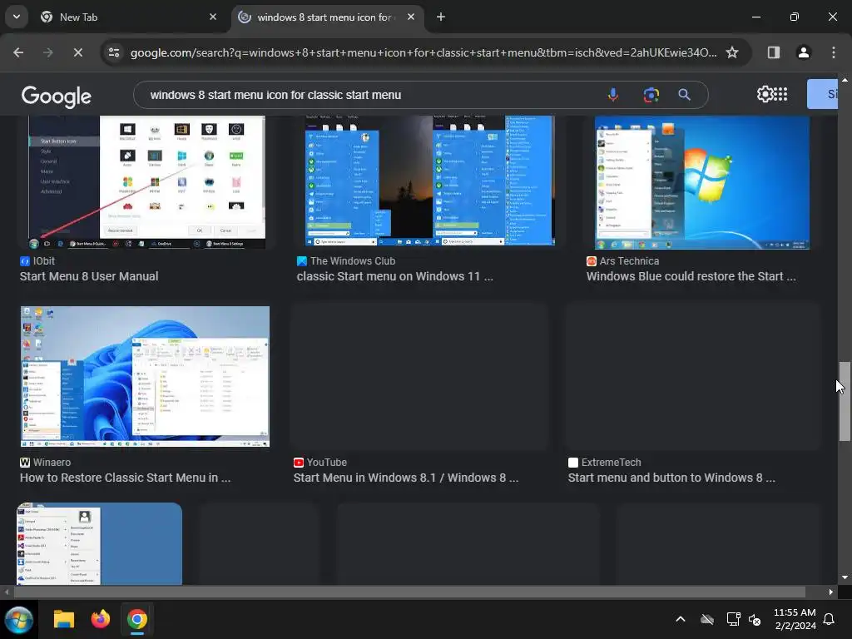852x639 pixels.
Task: Bookmark this page with the star icon
Action: point(732,52)
